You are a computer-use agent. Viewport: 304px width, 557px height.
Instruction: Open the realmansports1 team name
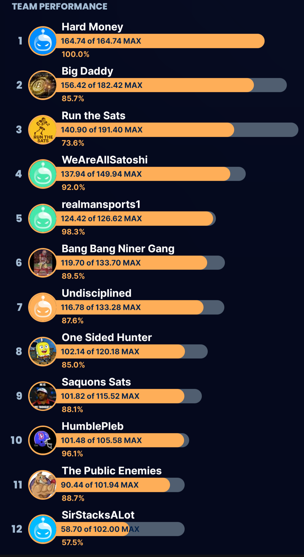101,204
